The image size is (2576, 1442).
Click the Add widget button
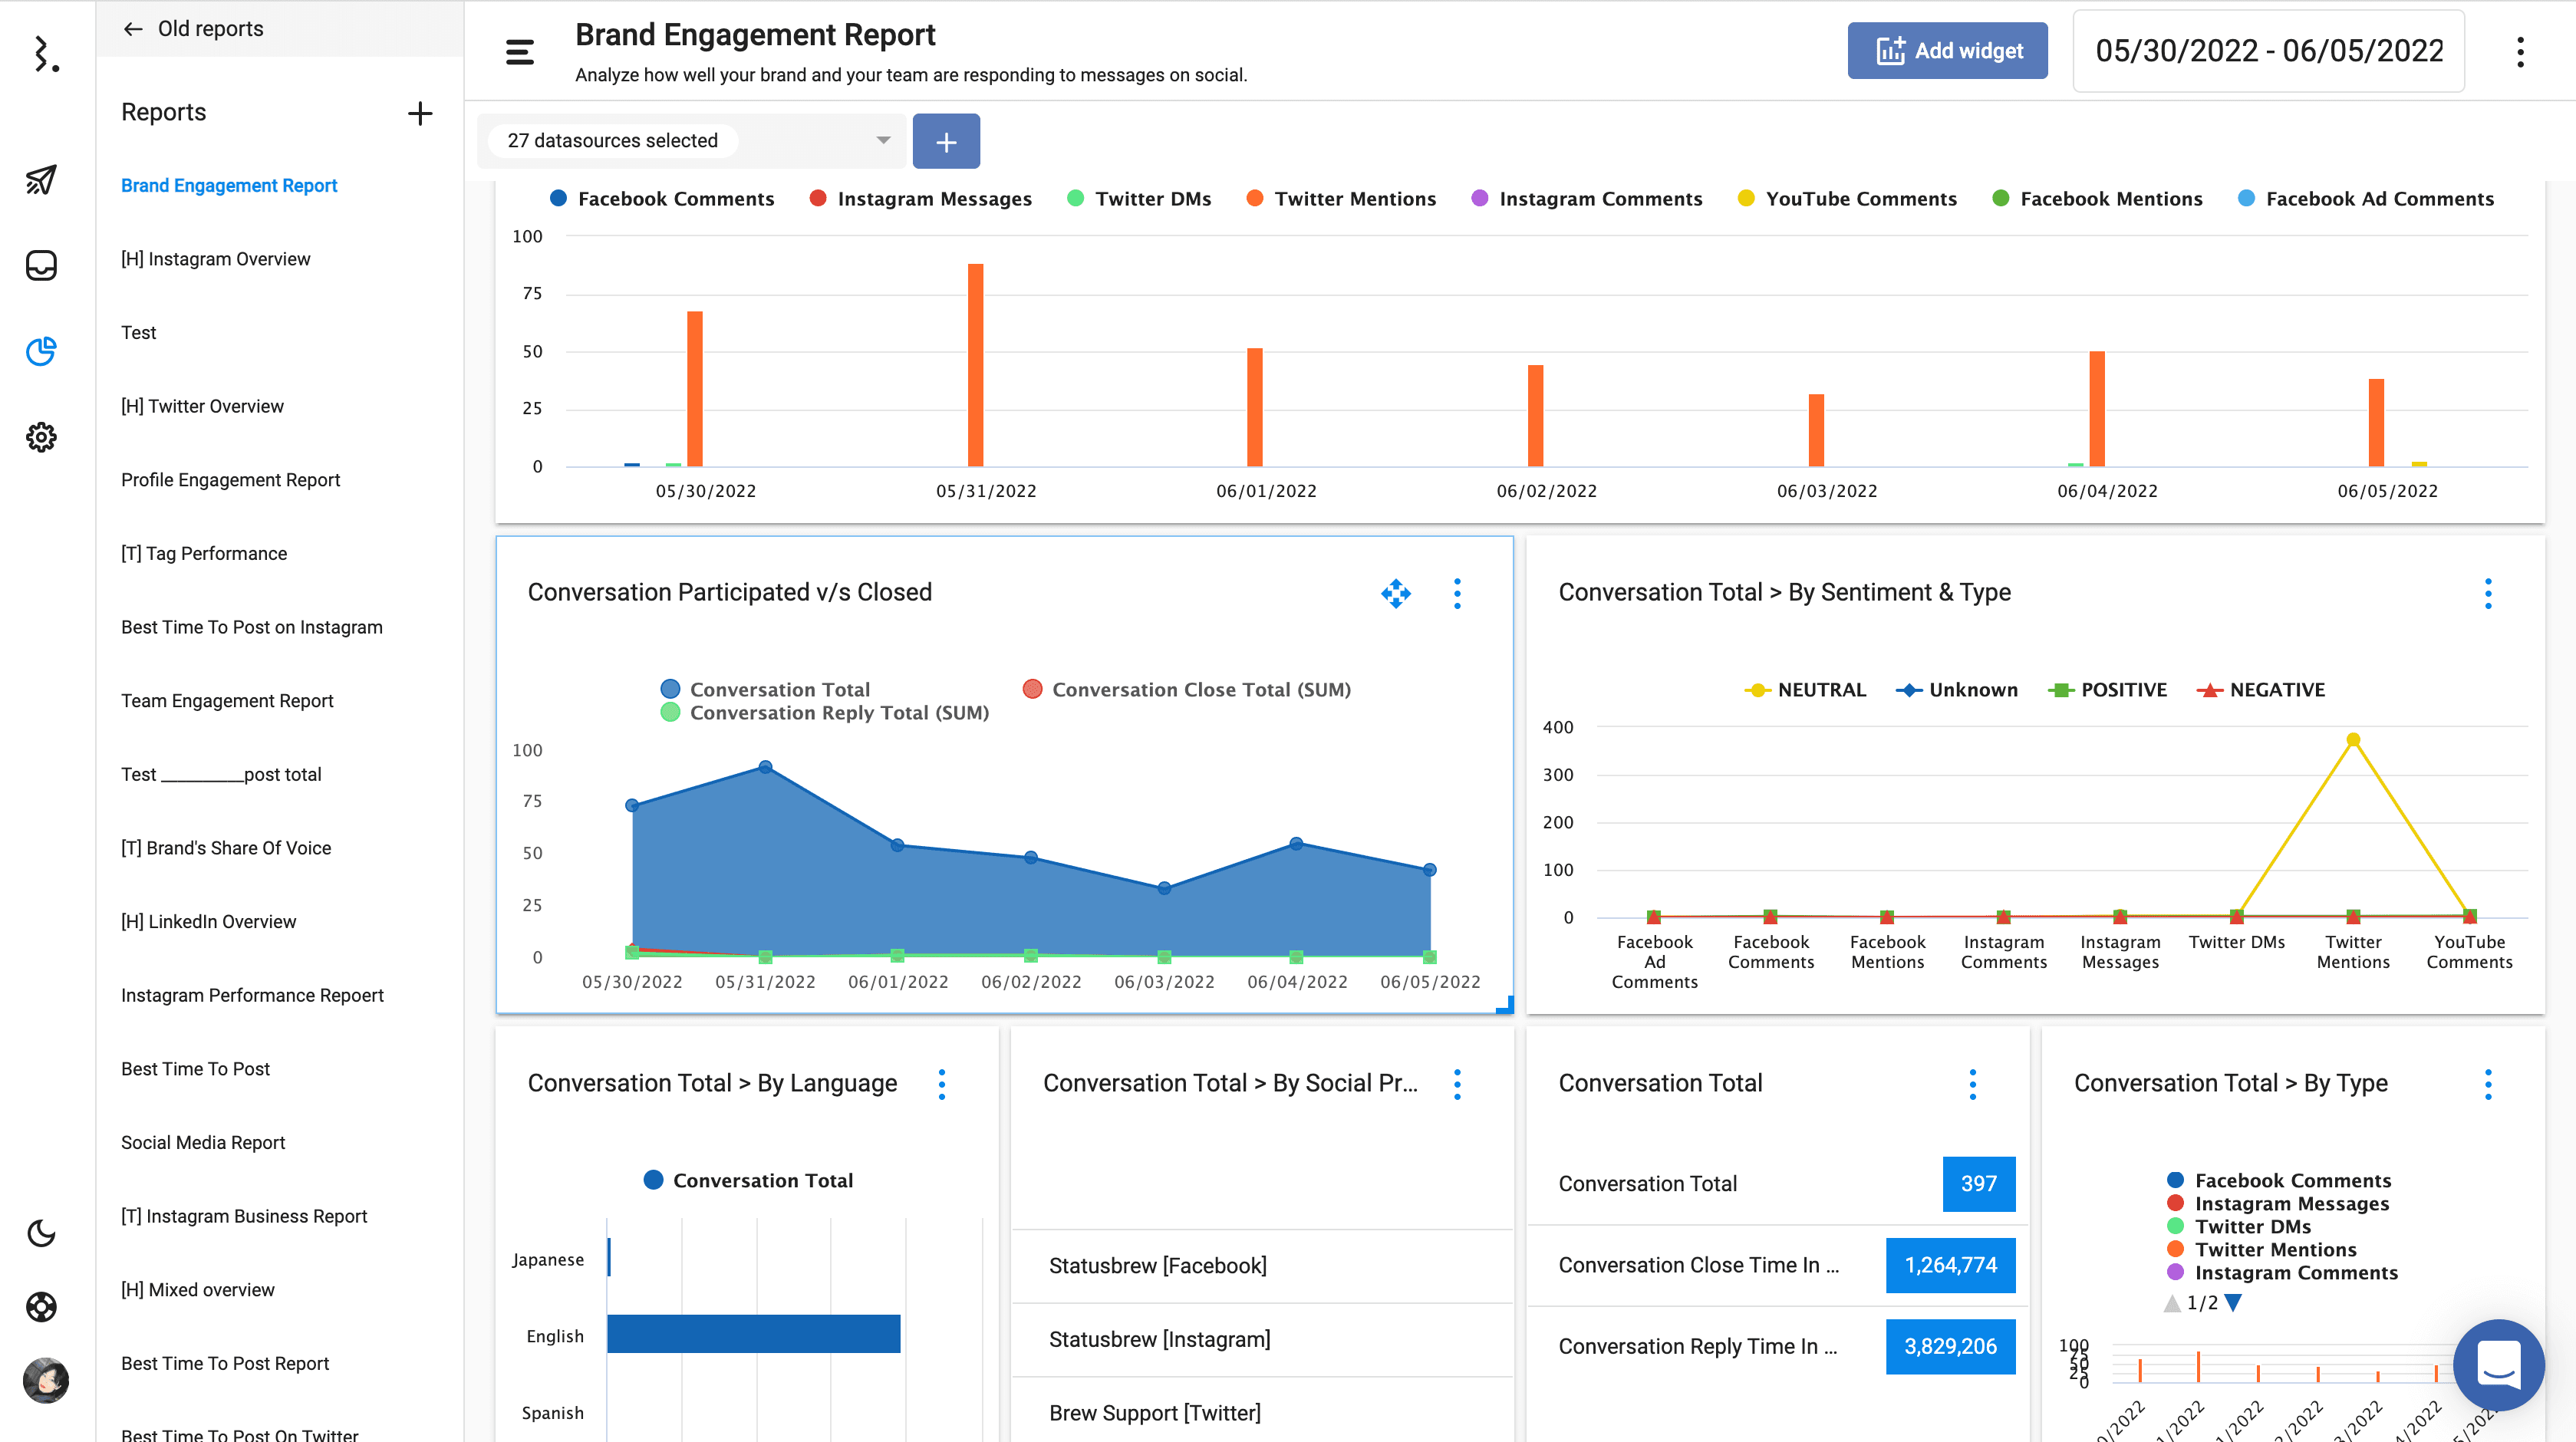[1947, 51]
